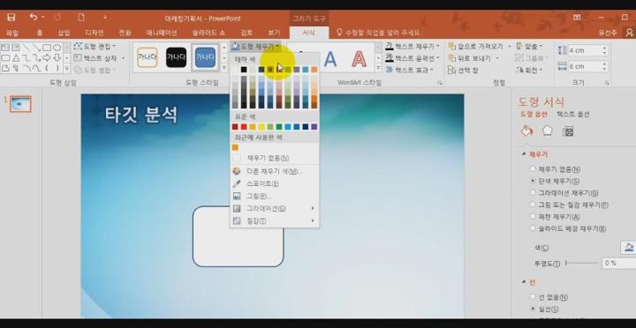Open the 뒤로 보내기 dropdown arrow
636x328 pixels.
tap(496, 58)
